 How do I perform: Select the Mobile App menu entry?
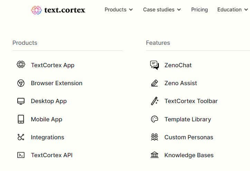point(47,119)
